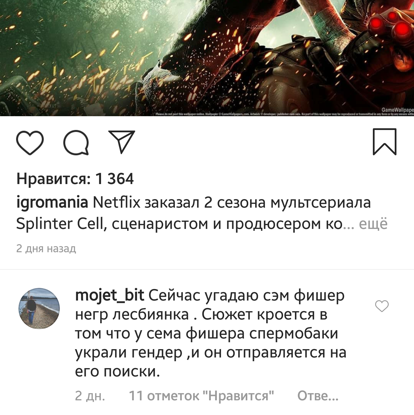Screen dimensions: 414x415
Task: Like the igromania post with the heart icon
Action: click(30, 142)
